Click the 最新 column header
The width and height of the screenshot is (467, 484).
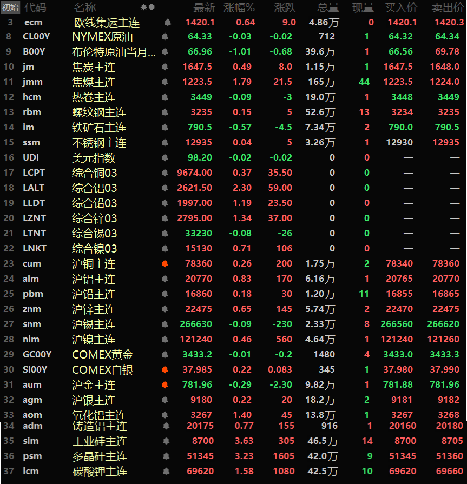204,8
